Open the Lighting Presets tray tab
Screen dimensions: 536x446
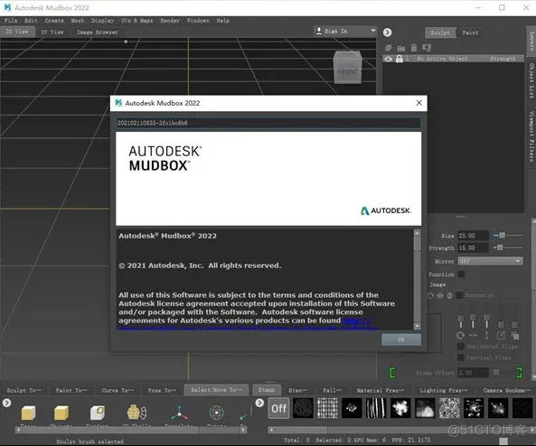444,390
